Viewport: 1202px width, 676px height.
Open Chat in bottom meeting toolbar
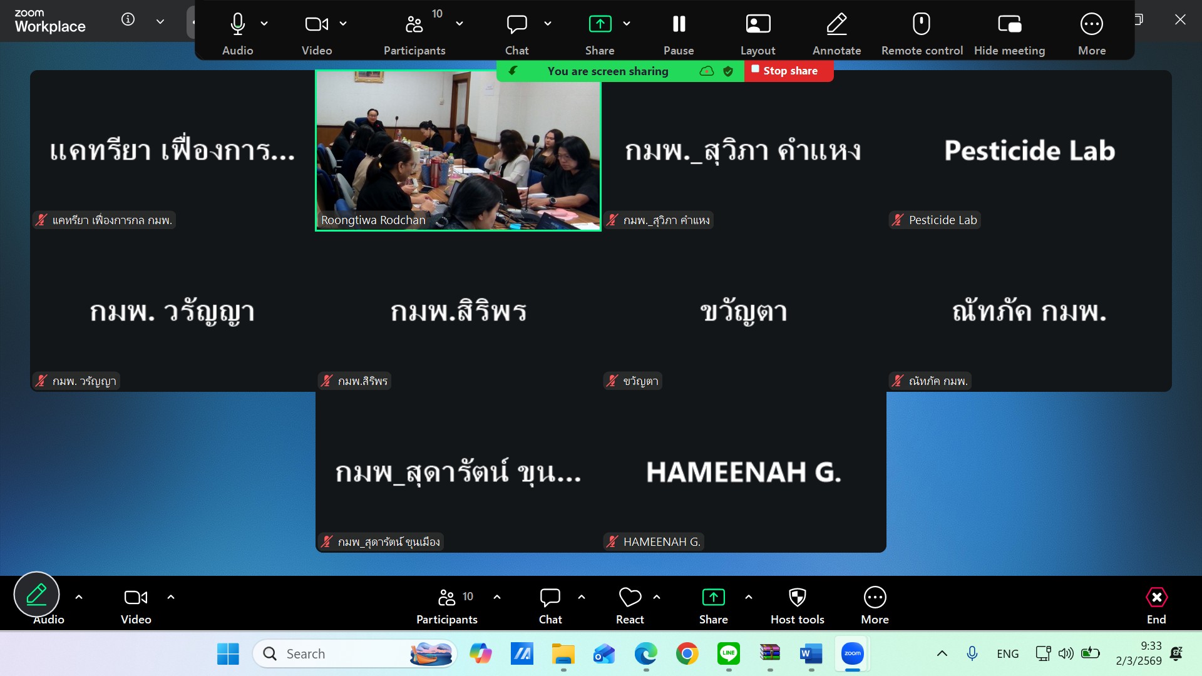[550, 598]
